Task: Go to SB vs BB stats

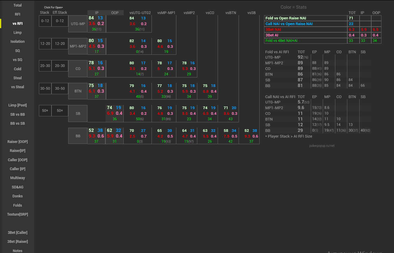Action: tap(17, 114)
